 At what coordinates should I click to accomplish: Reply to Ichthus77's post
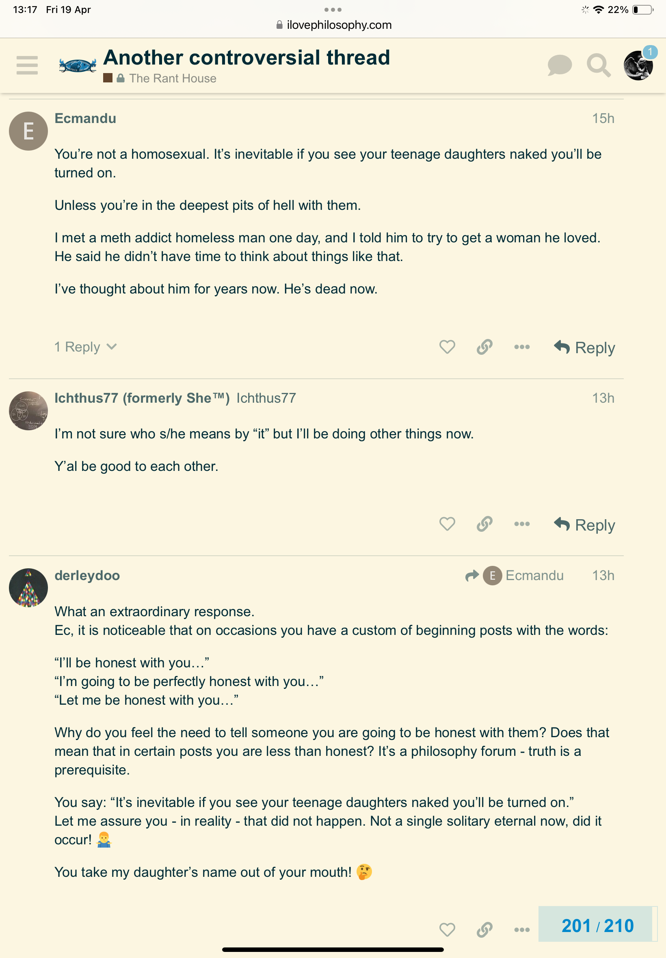click(585, 525)
